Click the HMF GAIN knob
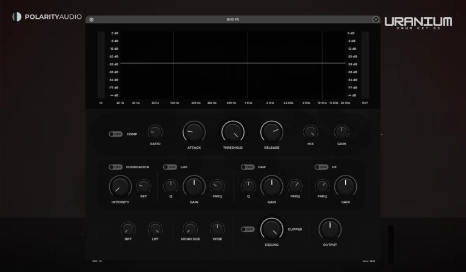 (272, 186)
